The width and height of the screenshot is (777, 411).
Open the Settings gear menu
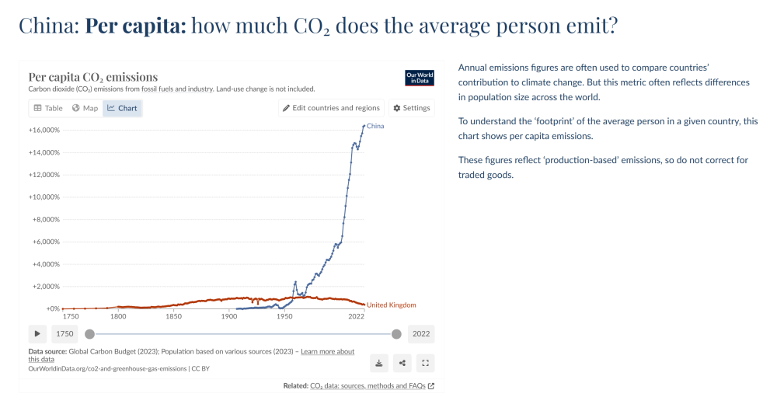(x=412, y=108)
